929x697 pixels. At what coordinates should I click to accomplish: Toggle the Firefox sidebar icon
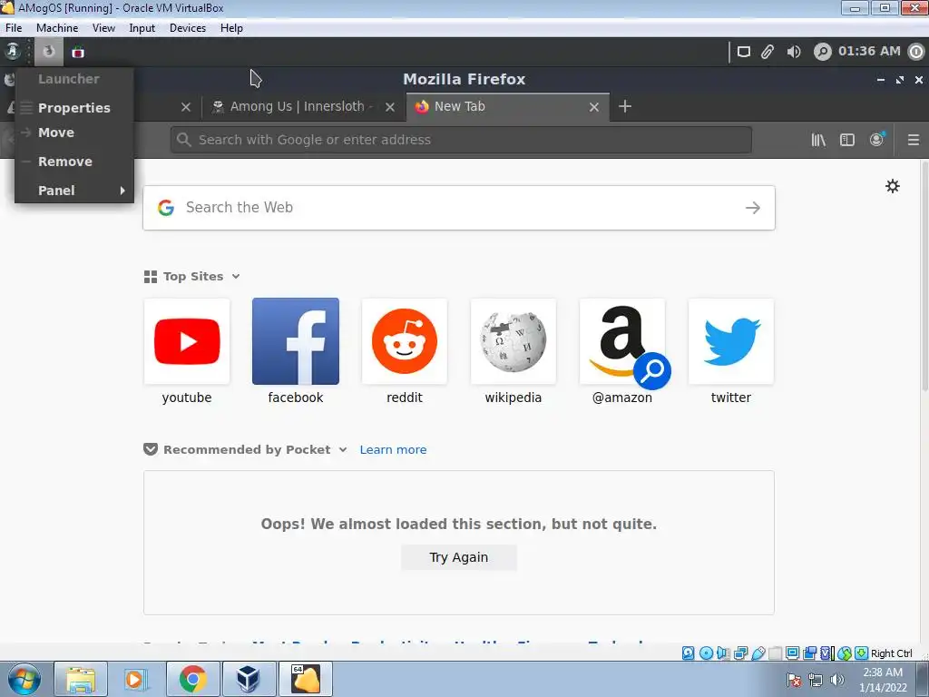(x=847, y=140)
